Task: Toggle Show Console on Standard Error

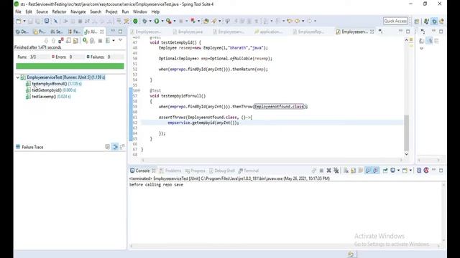Action: point(376,171)
